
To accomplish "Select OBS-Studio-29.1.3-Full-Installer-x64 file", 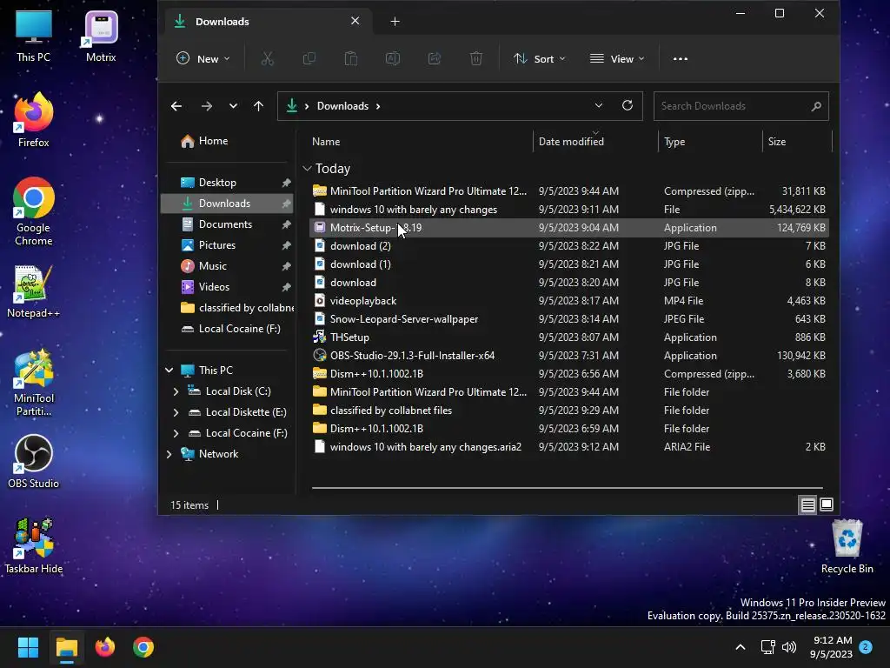I will tap(569, 356).
